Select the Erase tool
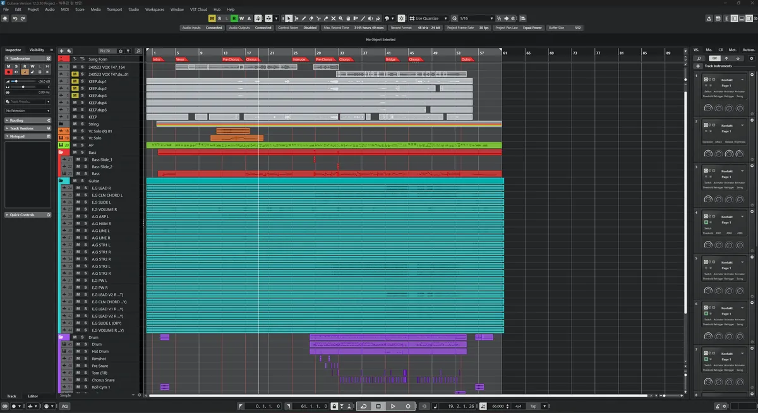The height and width of the screenshot is (413, 758). [311, 18]
